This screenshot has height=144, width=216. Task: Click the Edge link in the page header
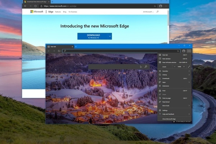(51, 12)
